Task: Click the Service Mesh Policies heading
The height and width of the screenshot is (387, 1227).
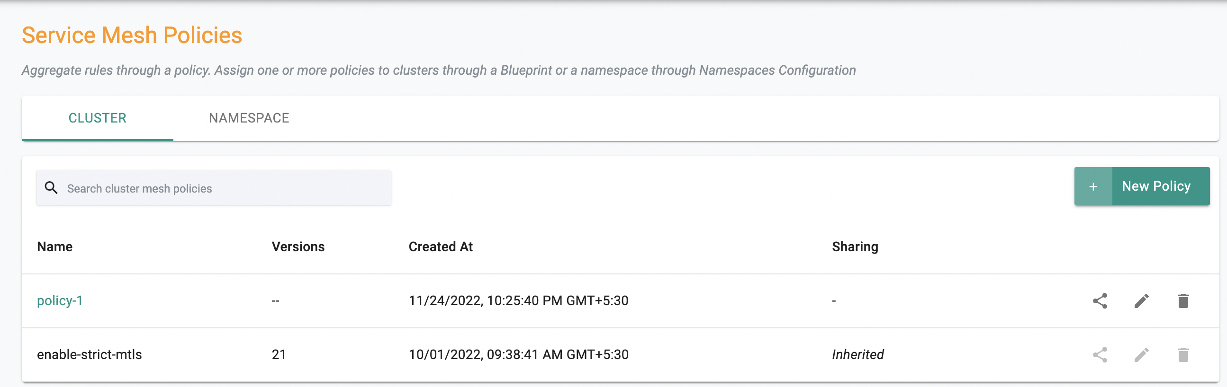Action: tap(132, 35)
